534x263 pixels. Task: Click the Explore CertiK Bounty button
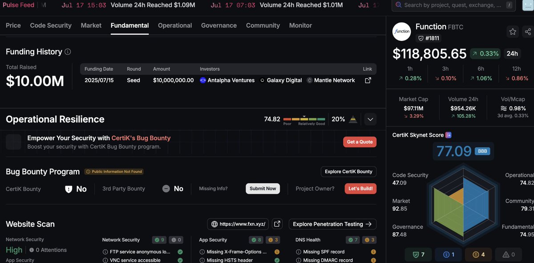tap(348, 172)
